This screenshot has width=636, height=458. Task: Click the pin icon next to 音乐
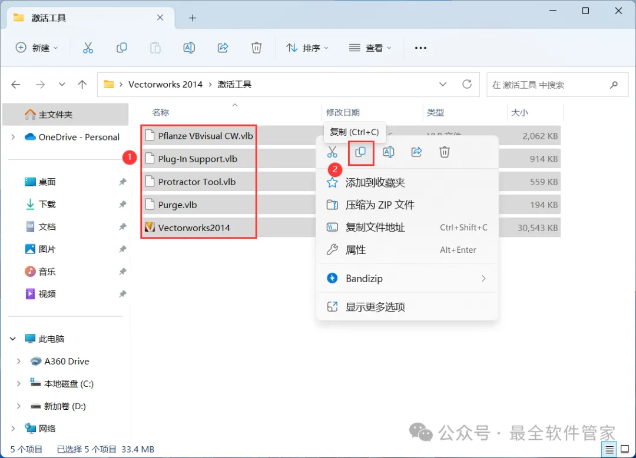[122, 271]
